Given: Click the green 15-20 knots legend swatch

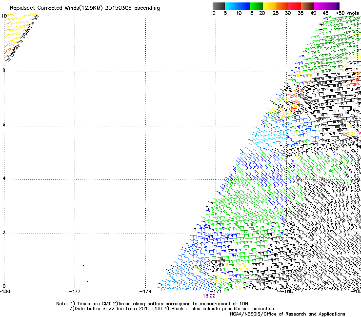Looking at the screenshot, I should [x=257, y=6].
